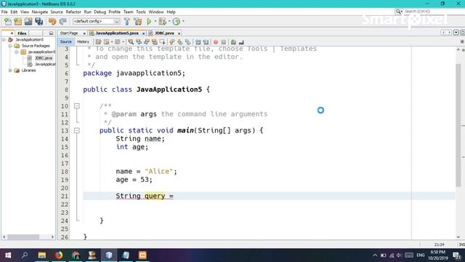
Task: Open Firefox from the taskbar
Action: point(59,255)
